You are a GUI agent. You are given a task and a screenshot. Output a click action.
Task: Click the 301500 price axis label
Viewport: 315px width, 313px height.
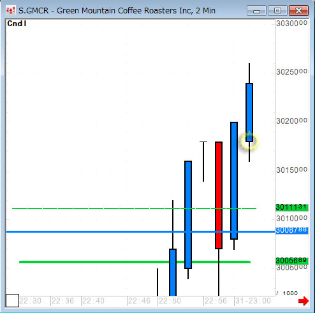(x=291, y=170)
